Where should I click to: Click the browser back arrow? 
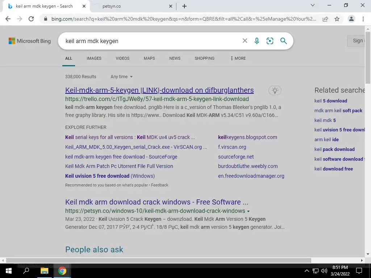click(x=8, y=19)
